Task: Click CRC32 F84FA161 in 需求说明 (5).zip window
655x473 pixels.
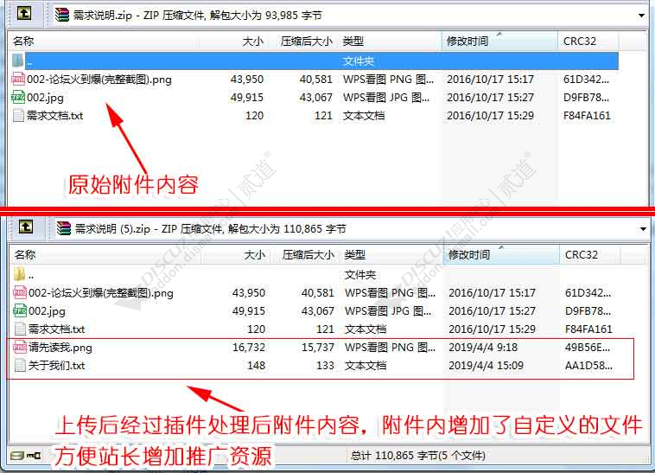Action: pos(589,329)
